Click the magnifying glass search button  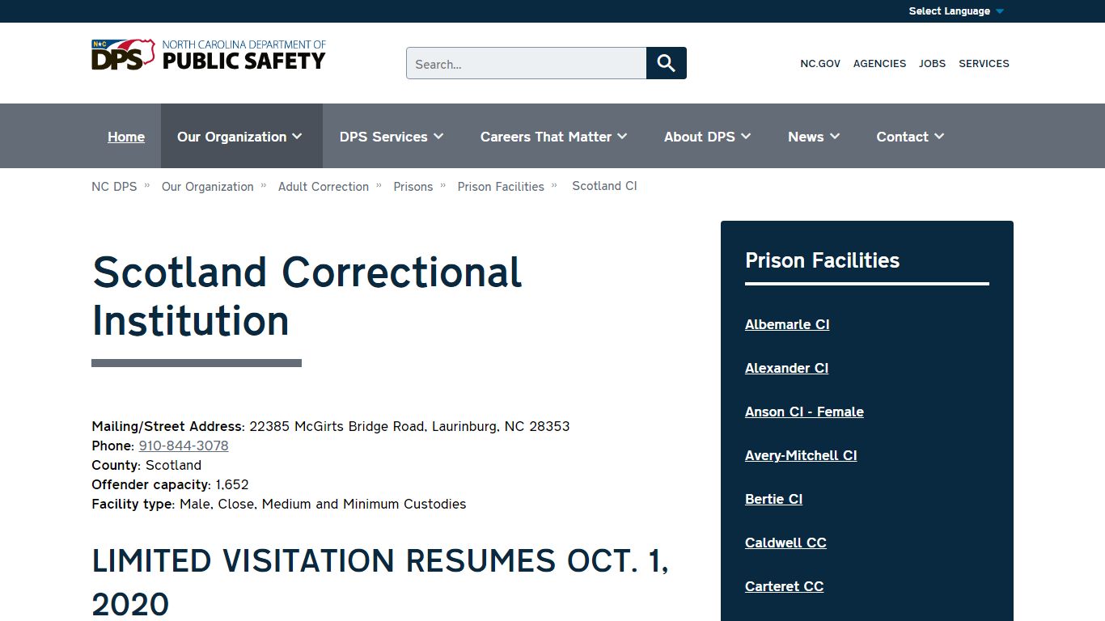click(667, 63)
